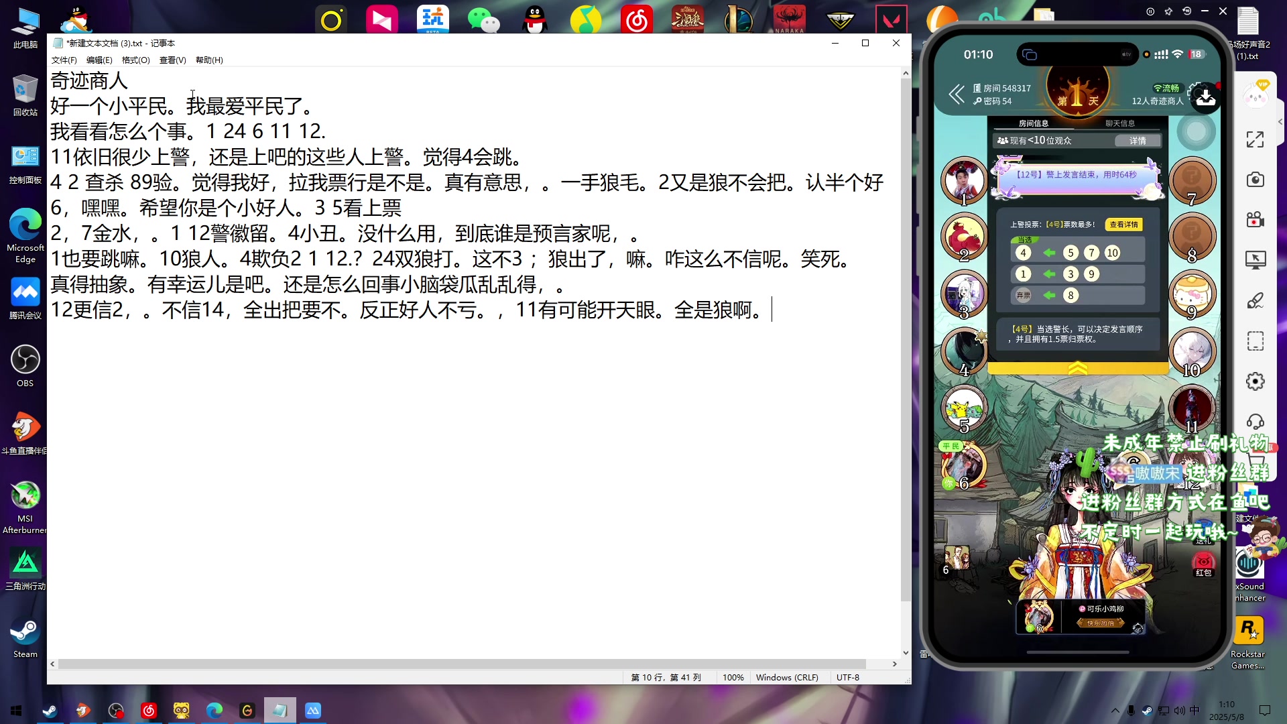1287x724 pixels.
Task: Click the pause icon on the mirror window title
Action: 1150,11
